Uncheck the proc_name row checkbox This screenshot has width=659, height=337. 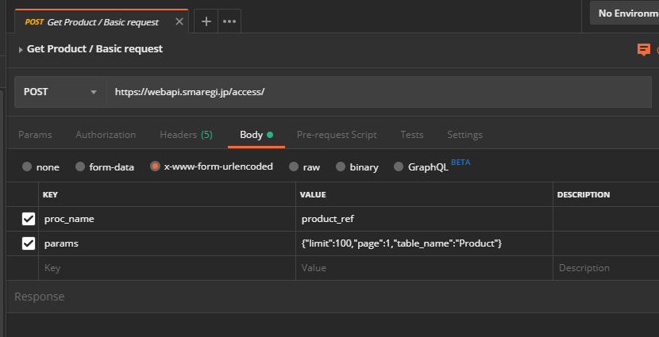tap(29, 219)
